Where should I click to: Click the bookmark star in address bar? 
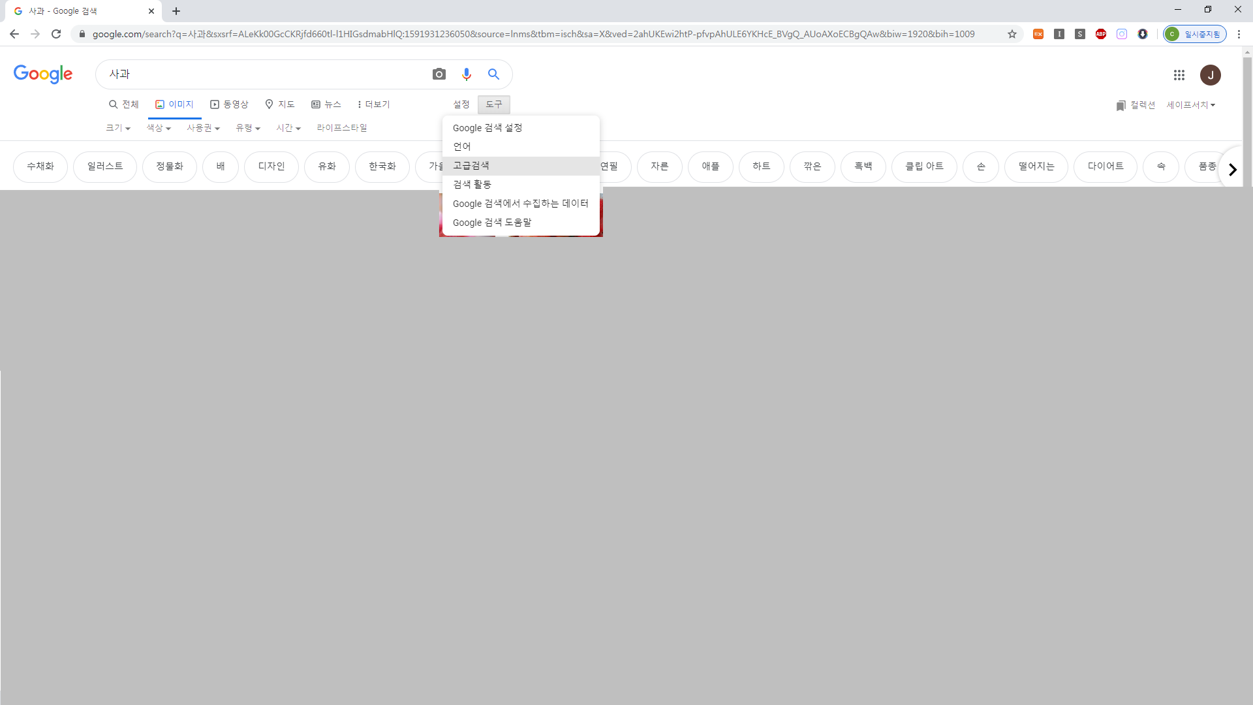[x=1012, y=34]
